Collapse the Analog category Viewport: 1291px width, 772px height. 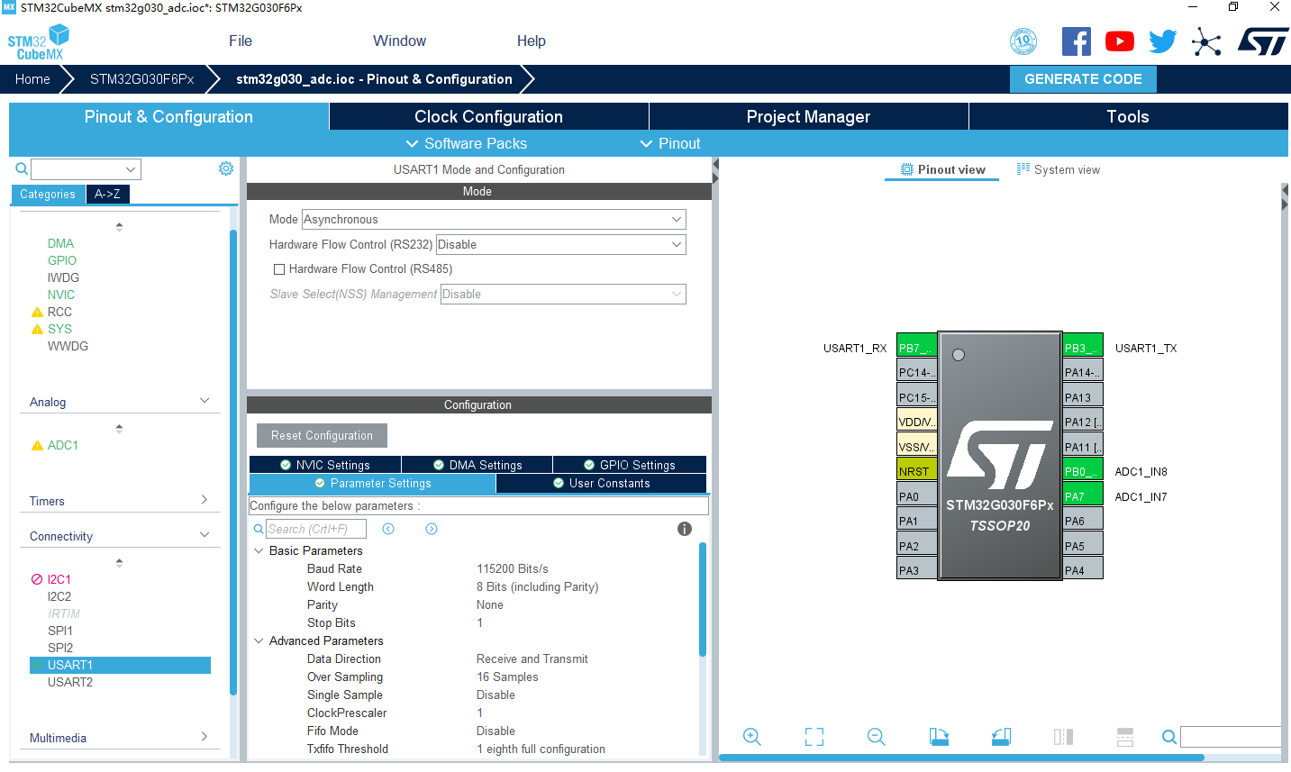(205, 401)
